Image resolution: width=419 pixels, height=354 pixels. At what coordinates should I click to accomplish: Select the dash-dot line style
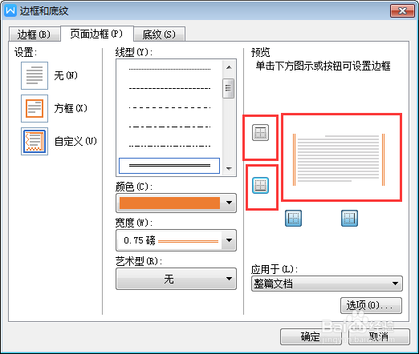coord(169,127)
